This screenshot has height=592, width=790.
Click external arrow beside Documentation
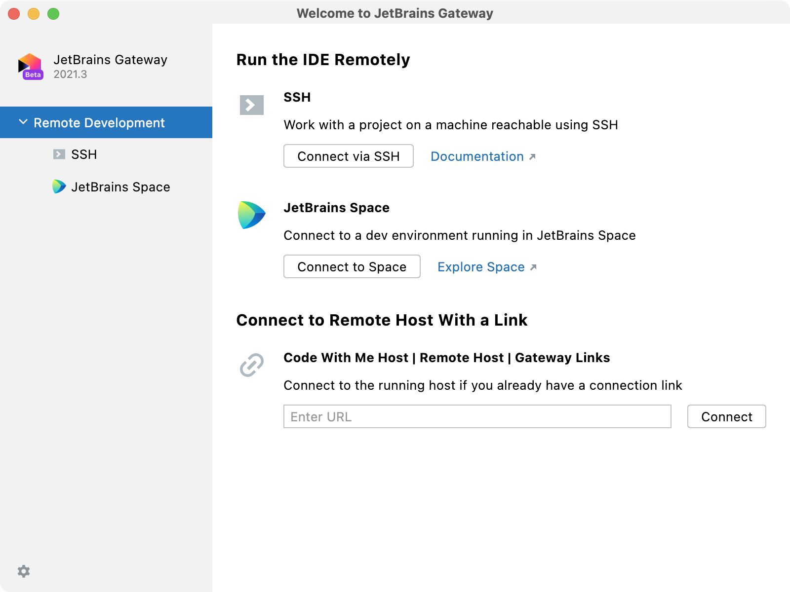tap(532, 157)
